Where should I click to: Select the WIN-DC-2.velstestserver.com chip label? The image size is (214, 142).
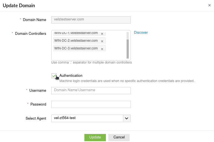pos(76,41)
